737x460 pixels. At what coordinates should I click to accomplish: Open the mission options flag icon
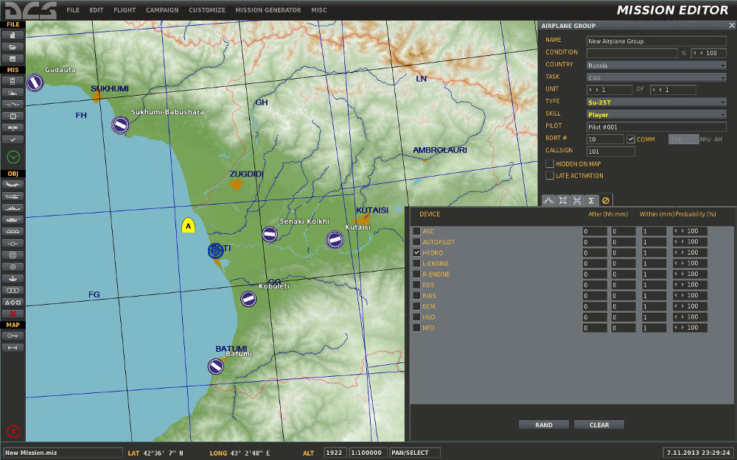point(13,127)
